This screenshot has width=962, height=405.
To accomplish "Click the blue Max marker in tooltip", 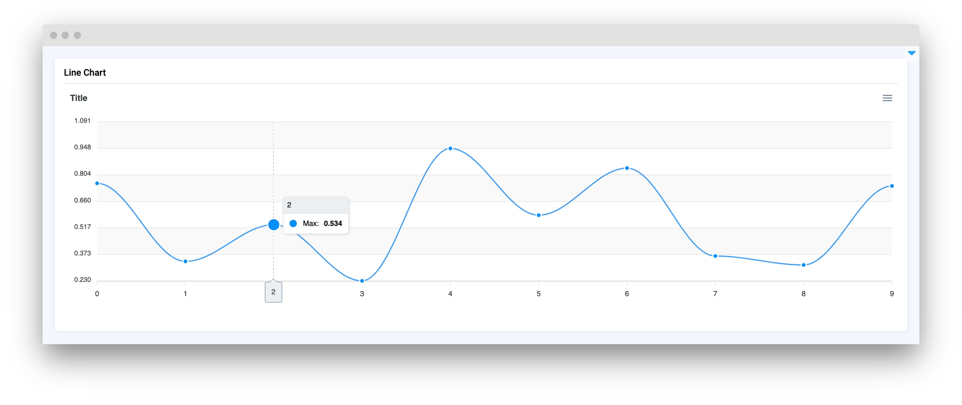I will click(x=293, y=224).
